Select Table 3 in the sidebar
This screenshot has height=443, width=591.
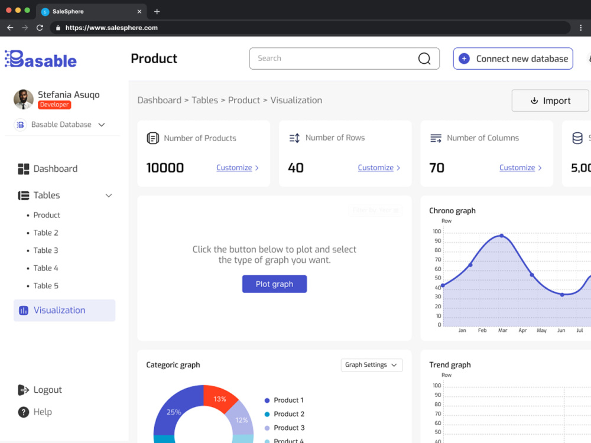pyautogui.click(x=46, y=250)
